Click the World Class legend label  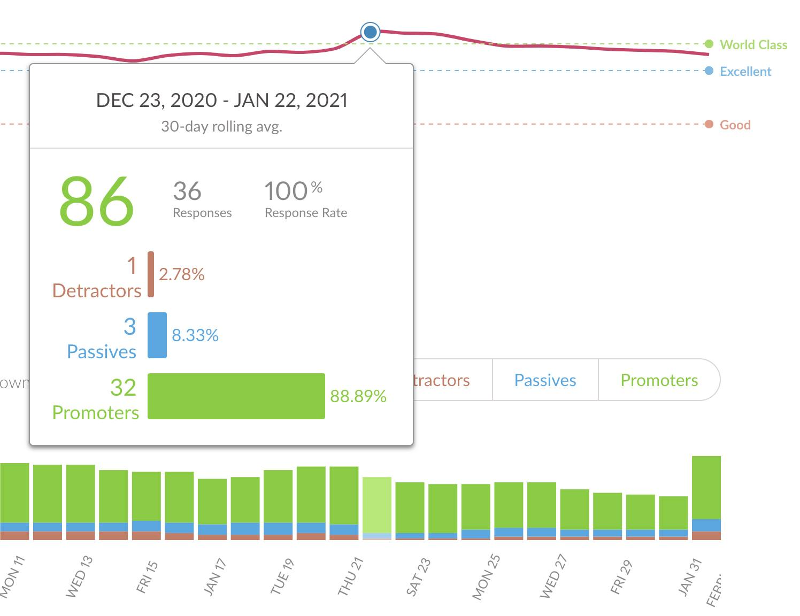point(753,45)
